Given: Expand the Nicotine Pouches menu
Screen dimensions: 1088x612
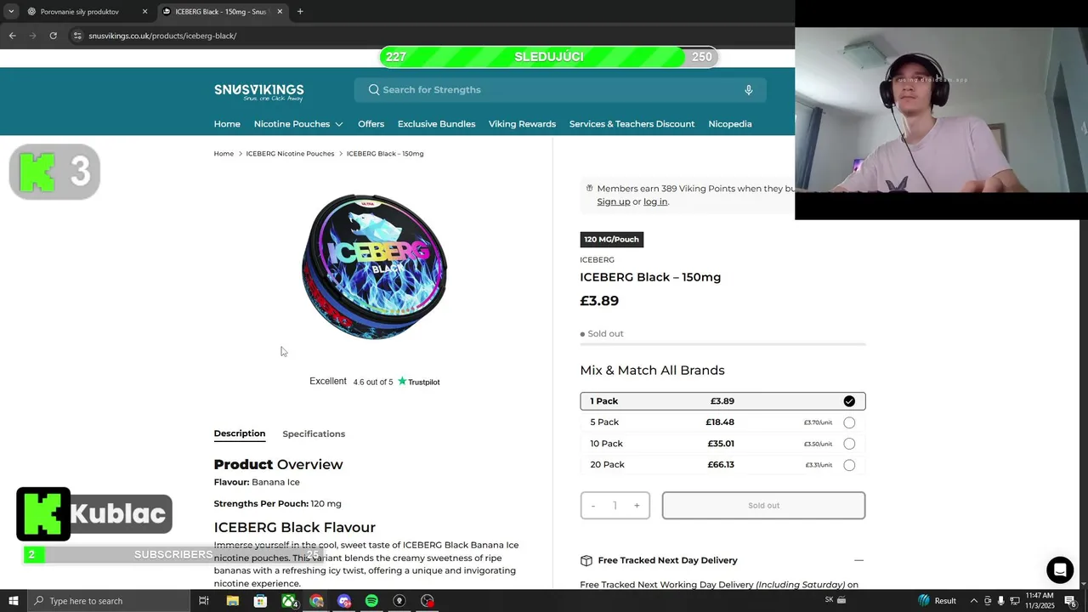Looking at the screenshot, I should pos(298,124).
